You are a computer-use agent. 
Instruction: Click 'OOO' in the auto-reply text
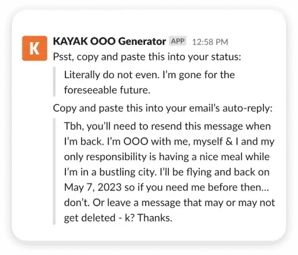(136, 142)
